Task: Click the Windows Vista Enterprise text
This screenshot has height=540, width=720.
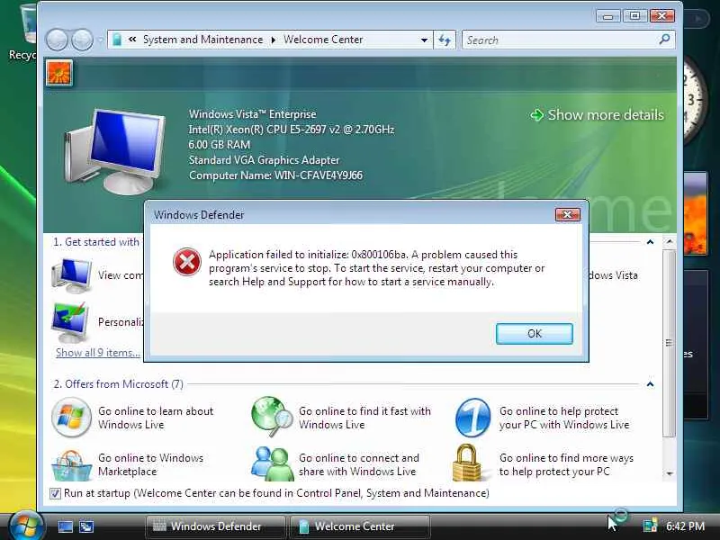Action: 253,114
